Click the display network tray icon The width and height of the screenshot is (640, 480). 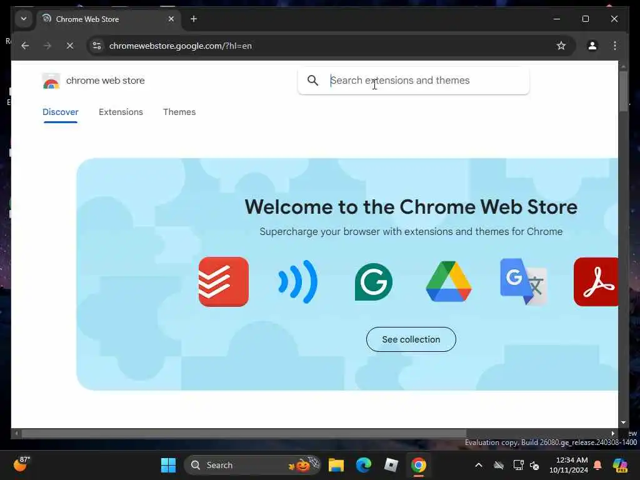coord(518,465)
